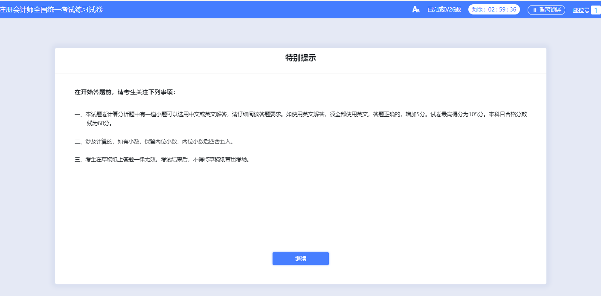
Task: Click the 特别提示 heading
Action: tap(300, 58)
